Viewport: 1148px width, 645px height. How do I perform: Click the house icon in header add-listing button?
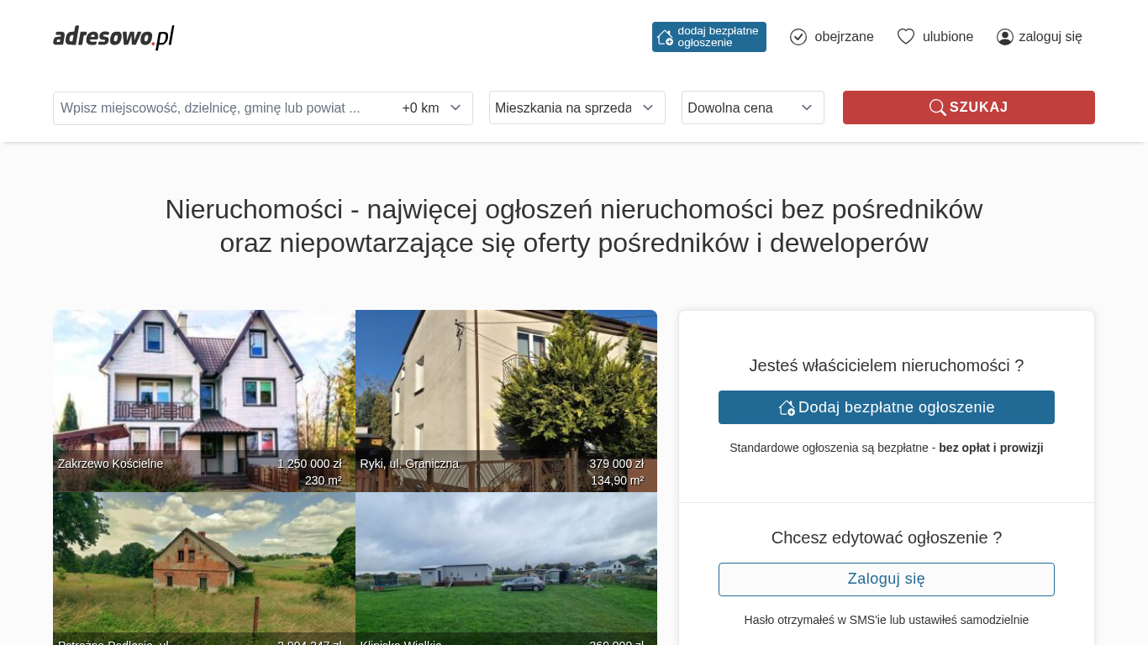(665, 37)
